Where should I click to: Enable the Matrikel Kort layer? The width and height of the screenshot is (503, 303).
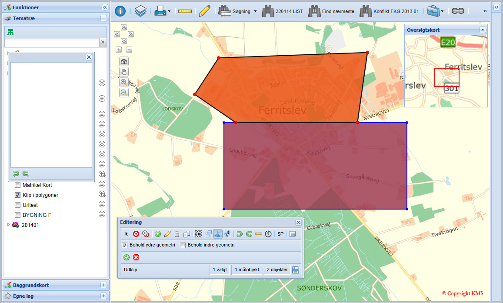(18, 185)
